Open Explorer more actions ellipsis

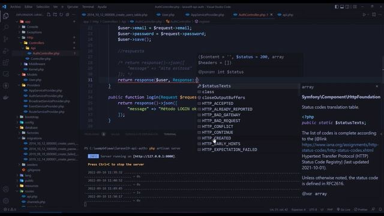tap(73, 14)
